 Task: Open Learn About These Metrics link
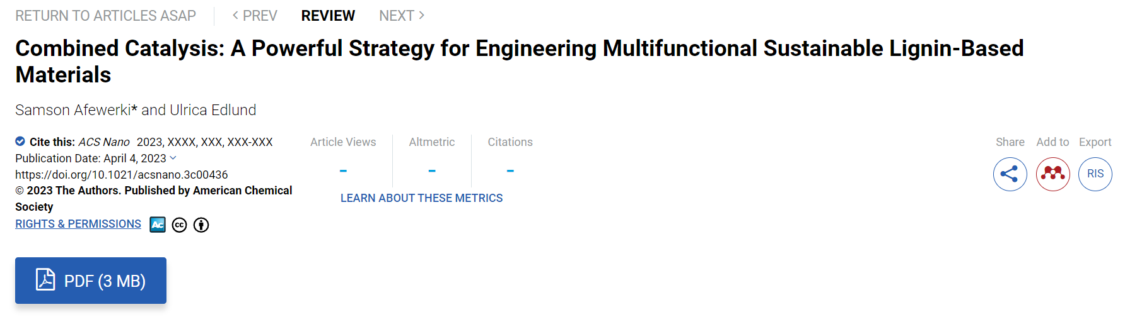[422, 198]
